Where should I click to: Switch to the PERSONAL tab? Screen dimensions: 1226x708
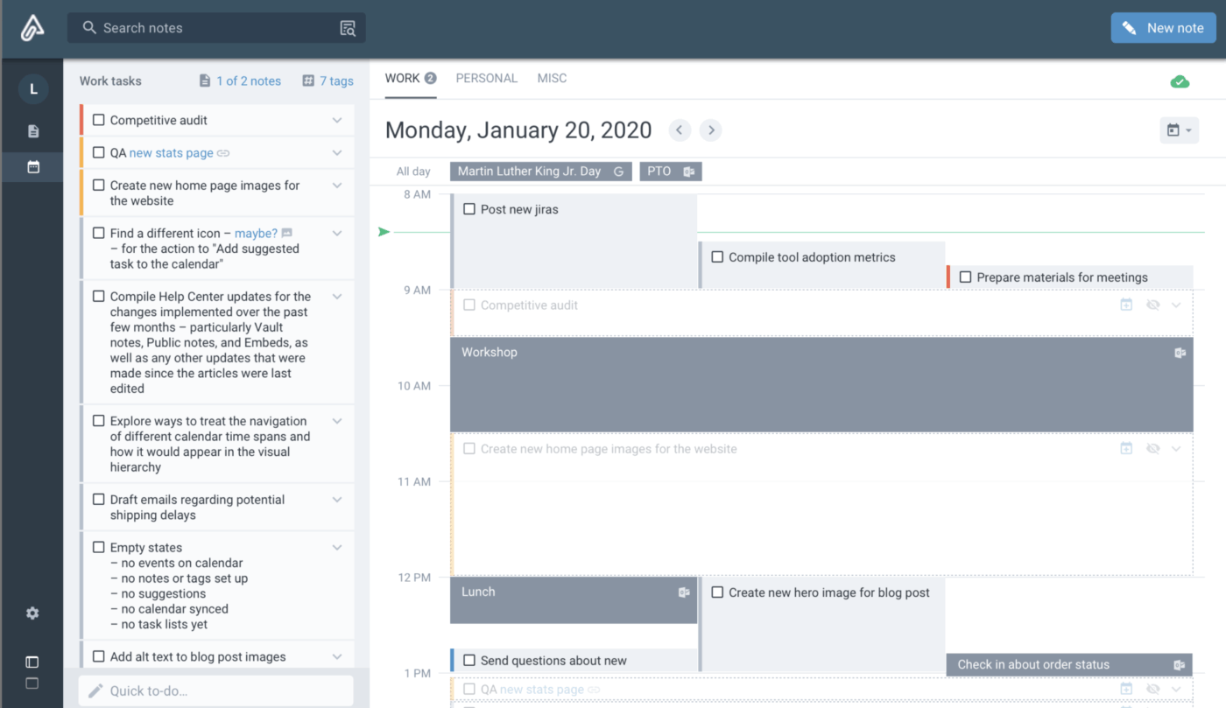pos(486,79)
